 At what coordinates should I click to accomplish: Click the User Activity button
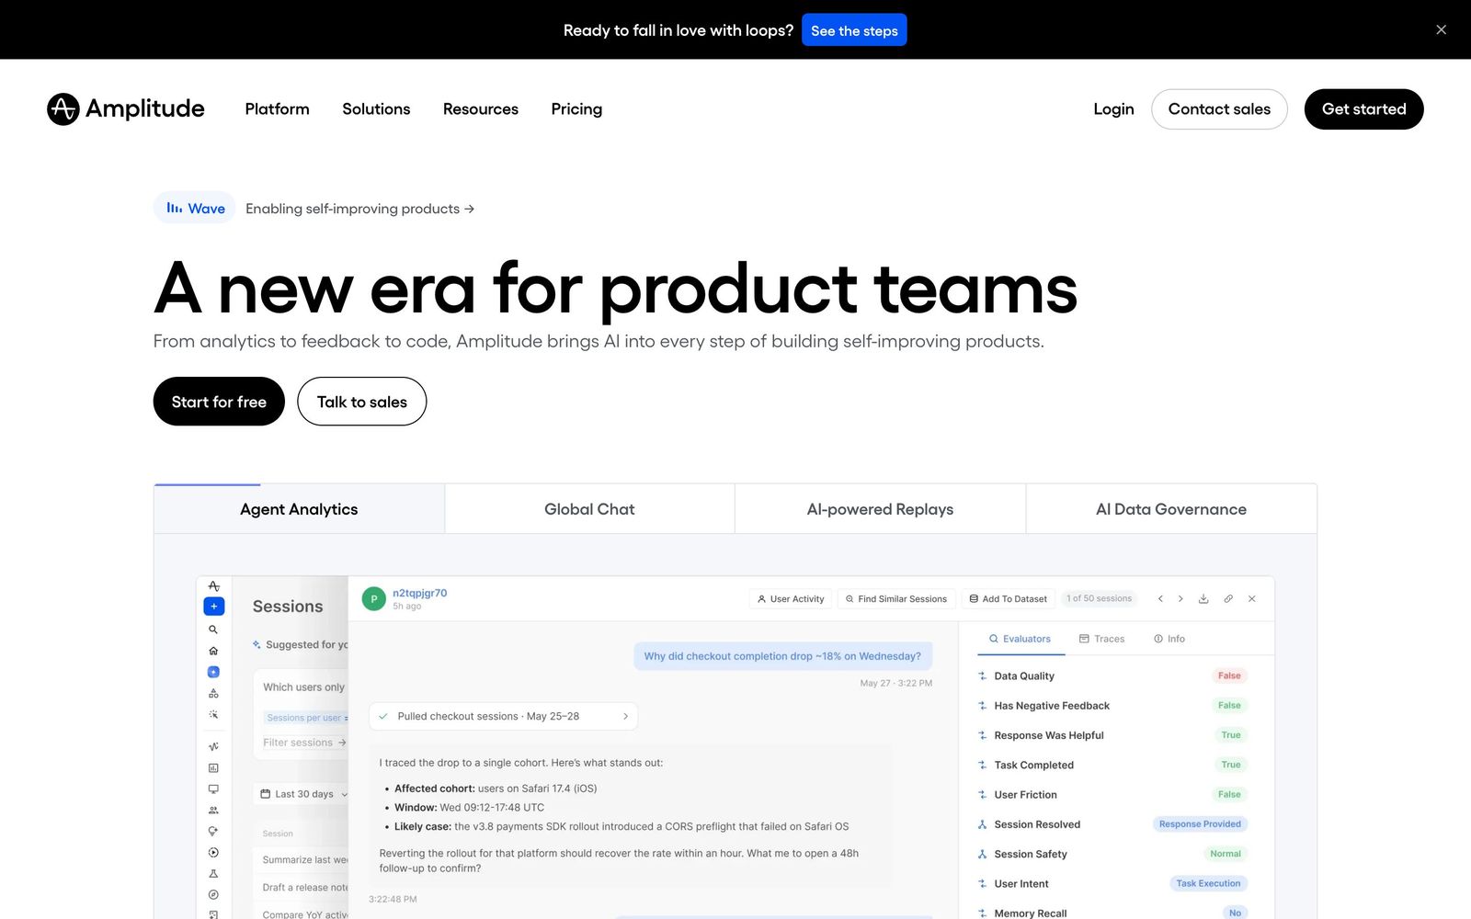click(x=791, y=598)
